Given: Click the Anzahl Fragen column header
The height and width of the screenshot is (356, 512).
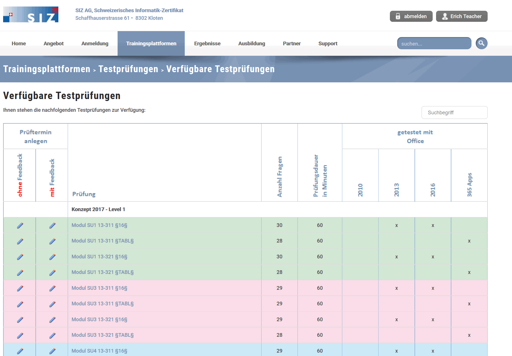Looking at the screenshot, I should [x=279, y=177].
